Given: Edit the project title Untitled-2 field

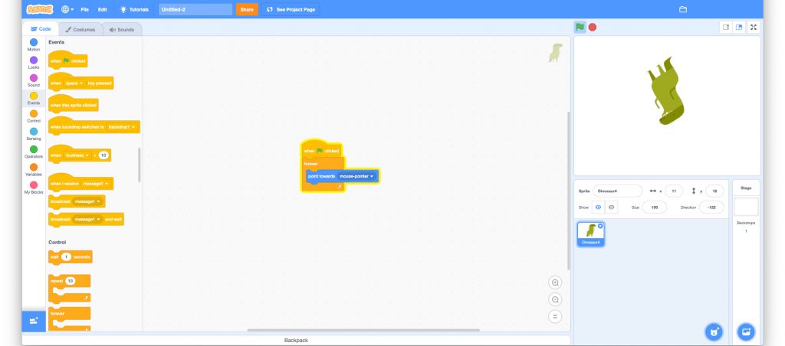Looking at the screenshot, I should pyautogui.click(x=195, y=9).
